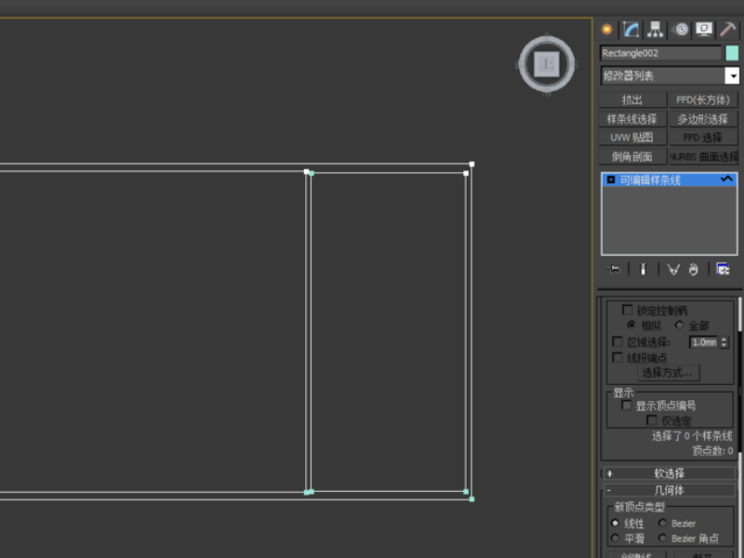This screenshot has width=744, height=558.
Task: Click the Pin Stack icon
Action: [613, 270]
